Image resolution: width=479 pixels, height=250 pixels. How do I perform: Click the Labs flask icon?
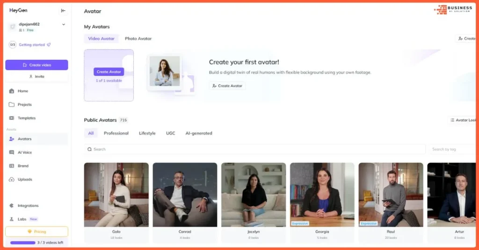[12, 219]
